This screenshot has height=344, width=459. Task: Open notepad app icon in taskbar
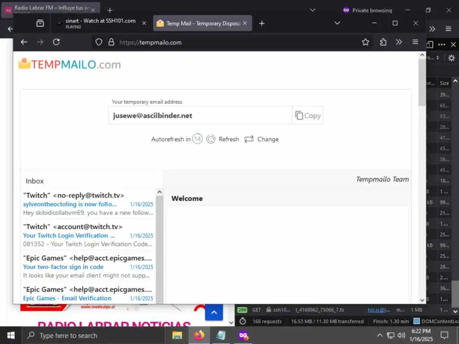coord(221,335)
